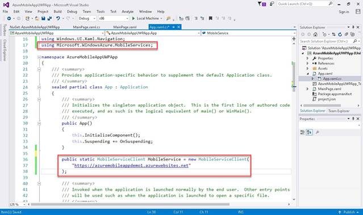Pin the Properties panel
The width and height of the screenshot is (363, 215).
coord(353,119)
